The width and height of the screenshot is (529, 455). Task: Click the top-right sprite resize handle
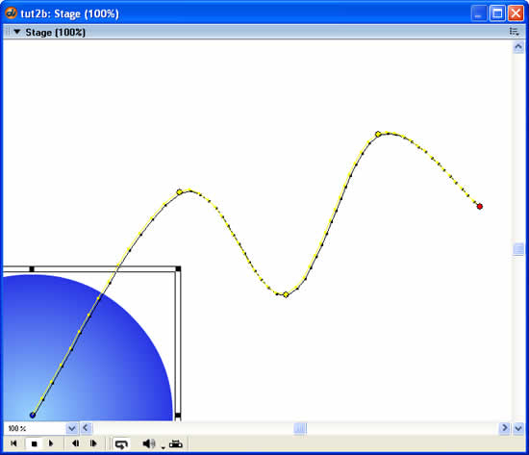(x=178, y=268)
